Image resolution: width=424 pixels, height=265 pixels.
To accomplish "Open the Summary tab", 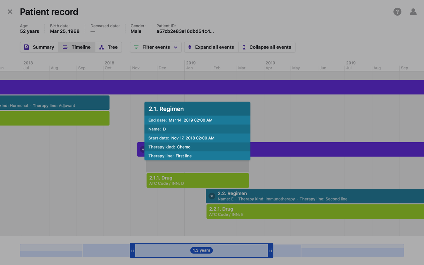I will 39,47.
